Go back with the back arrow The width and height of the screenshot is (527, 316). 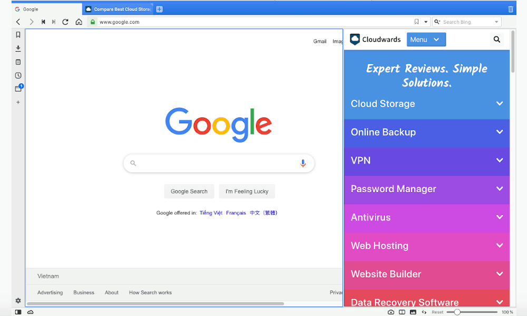pyautogui.click(x=18, y=22)
